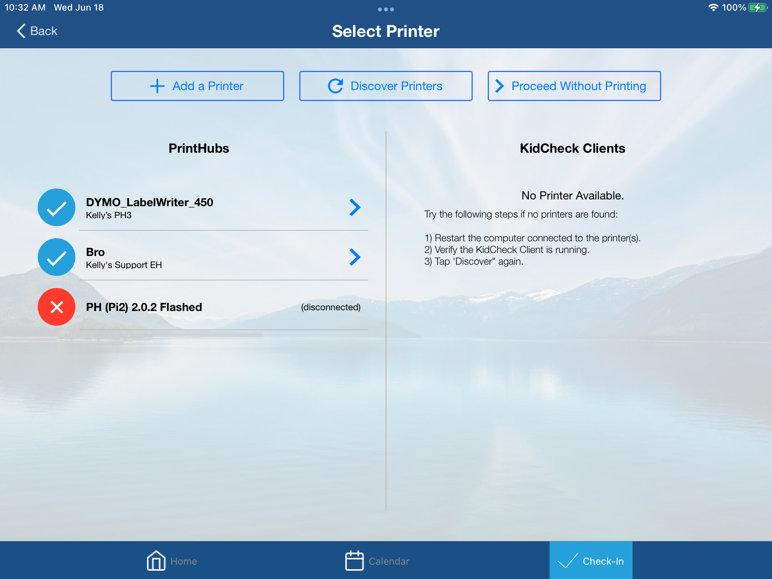Screen dimensions: 772x579
Task: Tap the Select Printer title
Action: pyautogui.click(x=386, y=31)
